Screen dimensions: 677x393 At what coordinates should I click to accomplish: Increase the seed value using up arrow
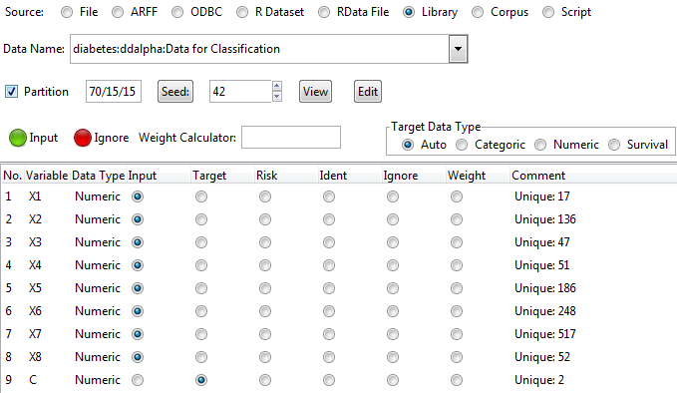(x=277, y=86)
